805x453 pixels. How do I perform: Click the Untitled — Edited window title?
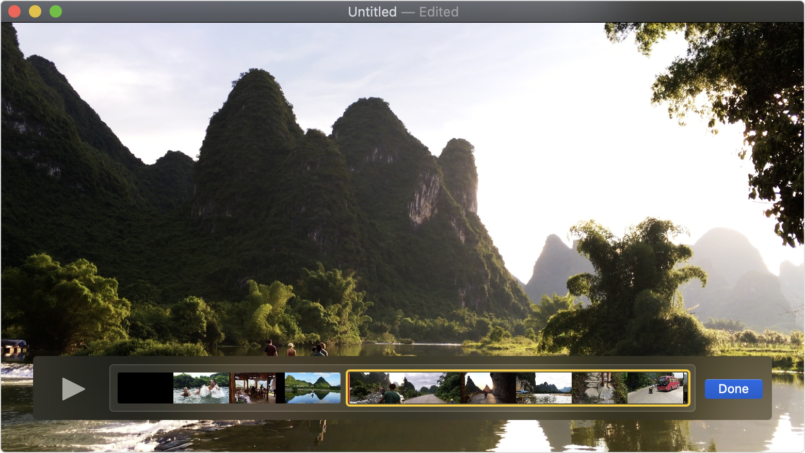pyautogui.click(x=403, y=11)
